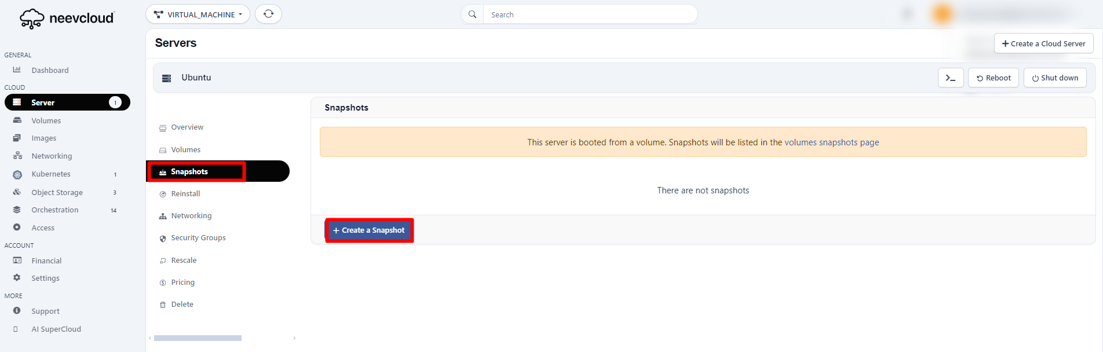Viewport: 1103px width, 352px height.
Task: Follow the volumes snapshots page link
Action: pos(831,142)
